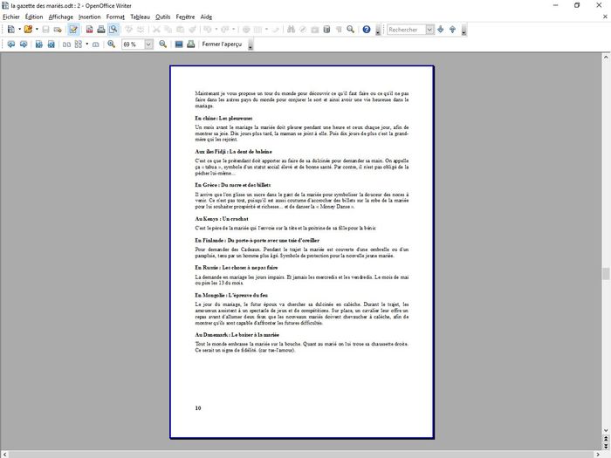Screen dimensions: 611x458
Task: Click horizontal scrollbar left arrow
Action: pos(3,455)
